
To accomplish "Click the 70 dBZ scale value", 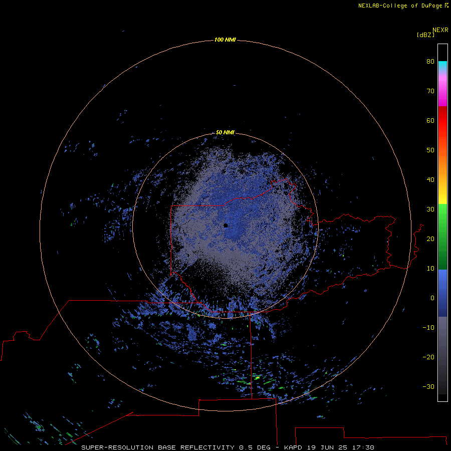I will coord(430,91).
